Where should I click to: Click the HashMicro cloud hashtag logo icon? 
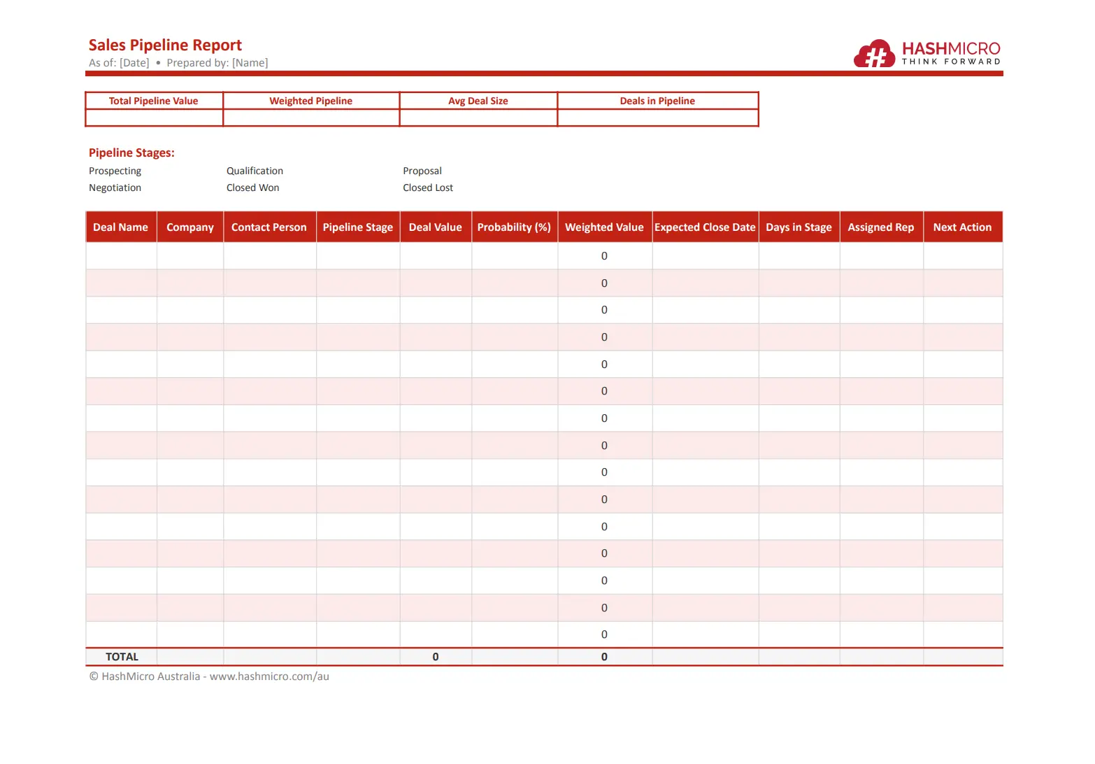874,54
